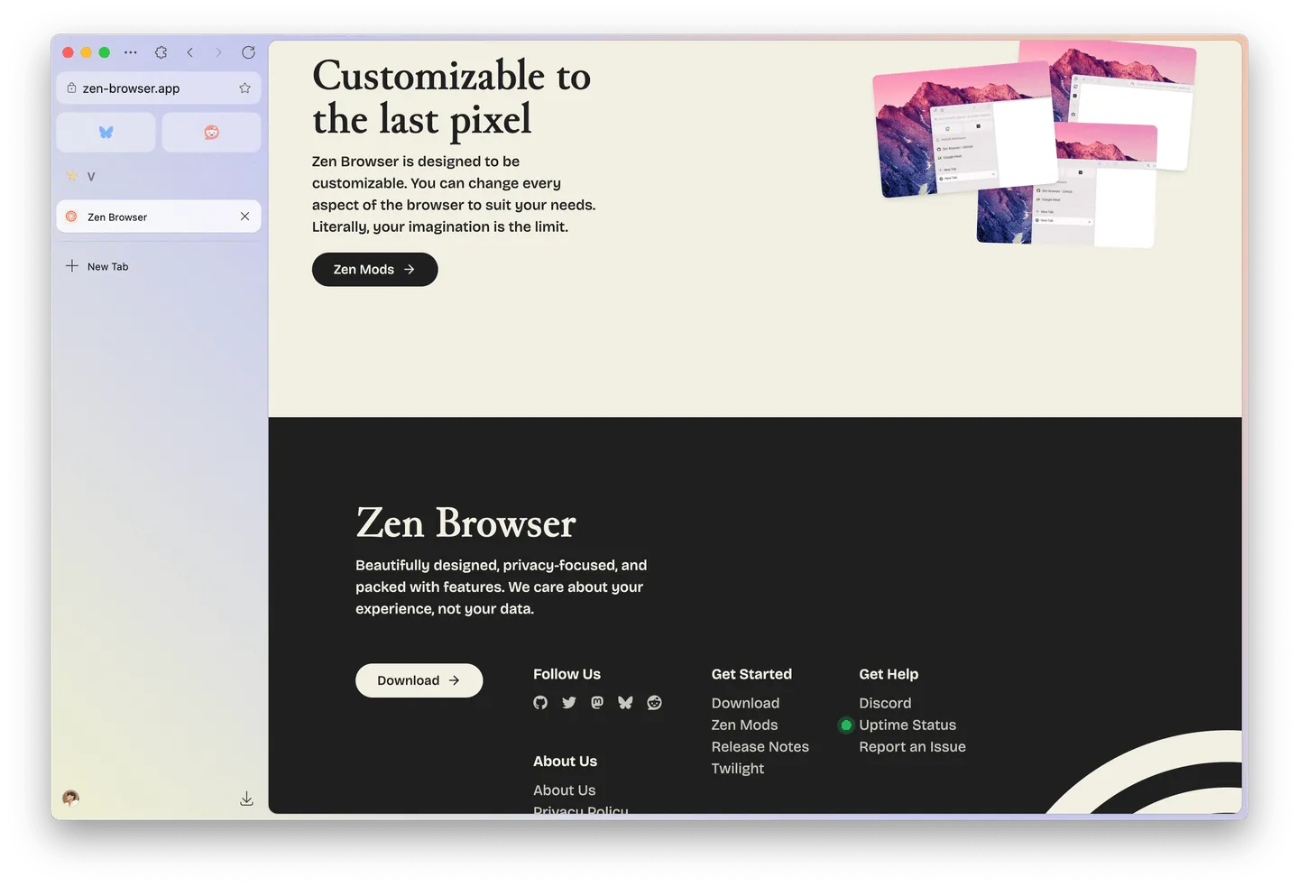Click the green uptime status dot
1299x887 pixels.
coord(846,725)
